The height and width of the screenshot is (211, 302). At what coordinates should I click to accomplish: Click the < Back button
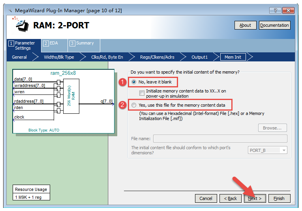point(231,198)
